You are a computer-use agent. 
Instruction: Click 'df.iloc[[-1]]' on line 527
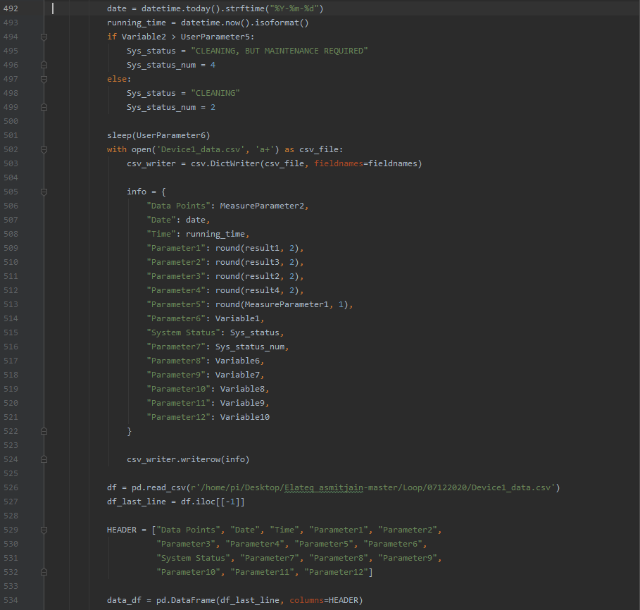[x=213, y=502]
